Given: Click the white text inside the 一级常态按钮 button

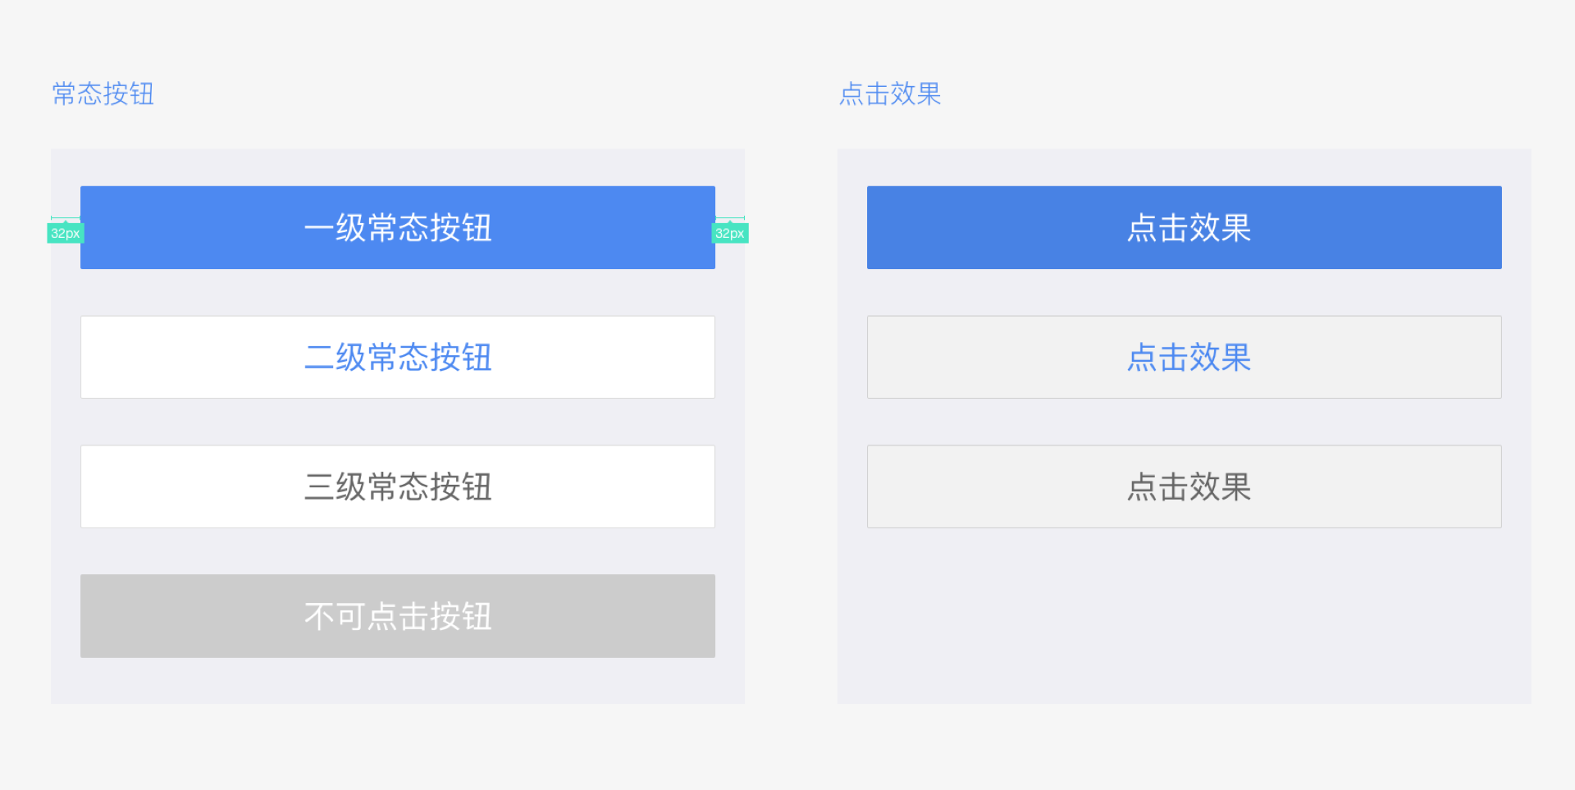Looking at the screenshot, I should point(398,228).
